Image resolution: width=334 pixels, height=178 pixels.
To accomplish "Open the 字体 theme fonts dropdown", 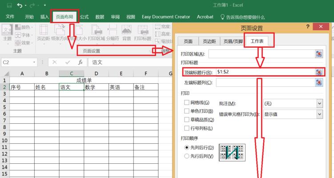I will pyautogui.click(x=24, y=35).
